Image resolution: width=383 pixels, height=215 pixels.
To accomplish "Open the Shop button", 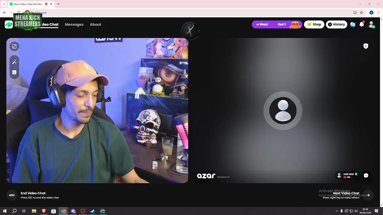I will [314, 24].
